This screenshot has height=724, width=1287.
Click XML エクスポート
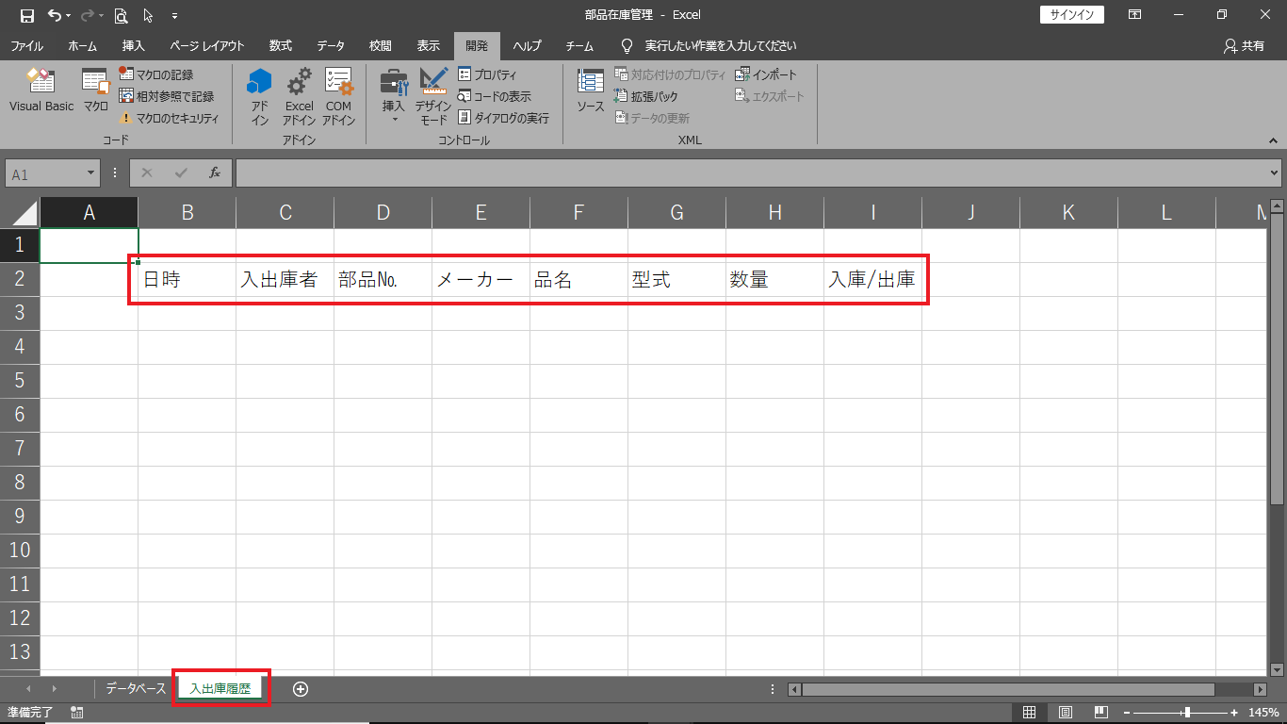pyautogui.click(x=771, y=96)
